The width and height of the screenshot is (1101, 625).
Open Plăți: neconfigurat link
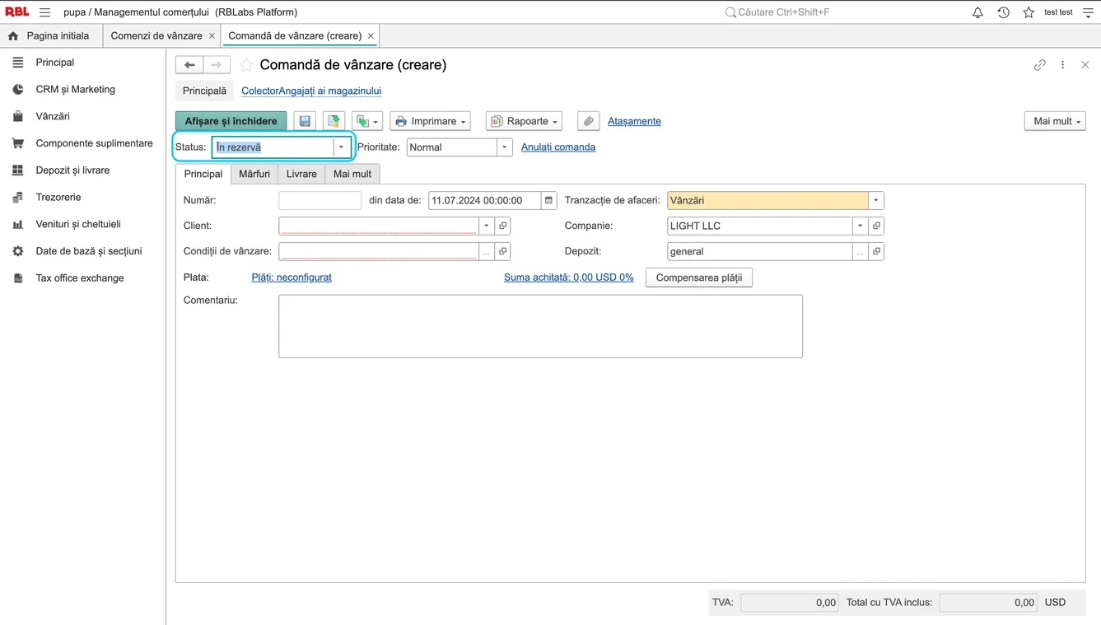click(292, 278)
